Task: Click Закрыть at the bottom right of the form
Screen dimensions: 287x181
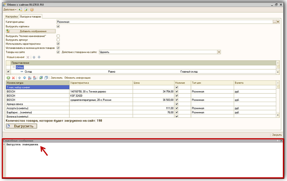Action: (277, 135)
